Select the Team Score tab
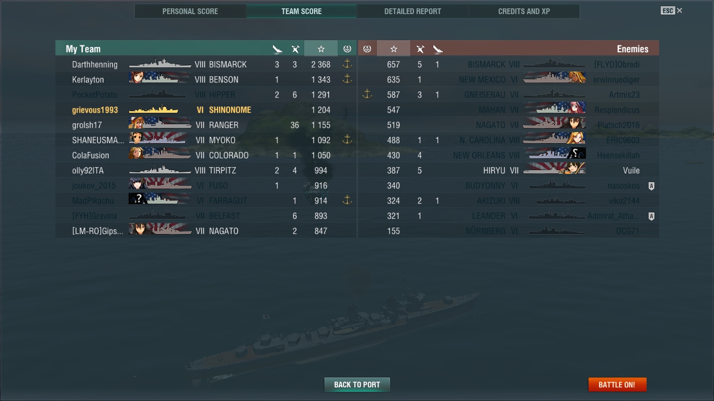The width and height of the screenshot is (714, 401). click(302, 11)
